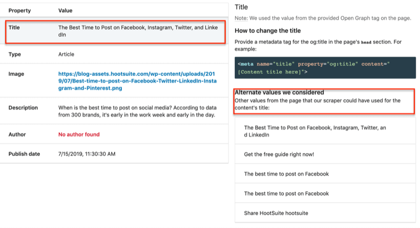Click the Title heading in right panel

pos(241,7)
